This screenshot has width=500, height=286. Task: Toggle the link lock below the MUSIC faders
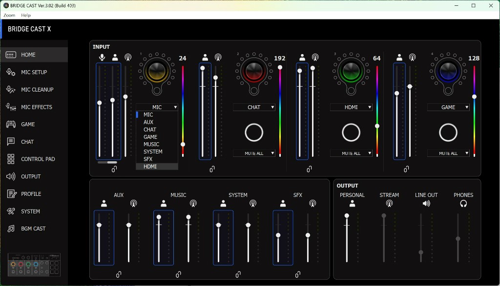(178, 275)
